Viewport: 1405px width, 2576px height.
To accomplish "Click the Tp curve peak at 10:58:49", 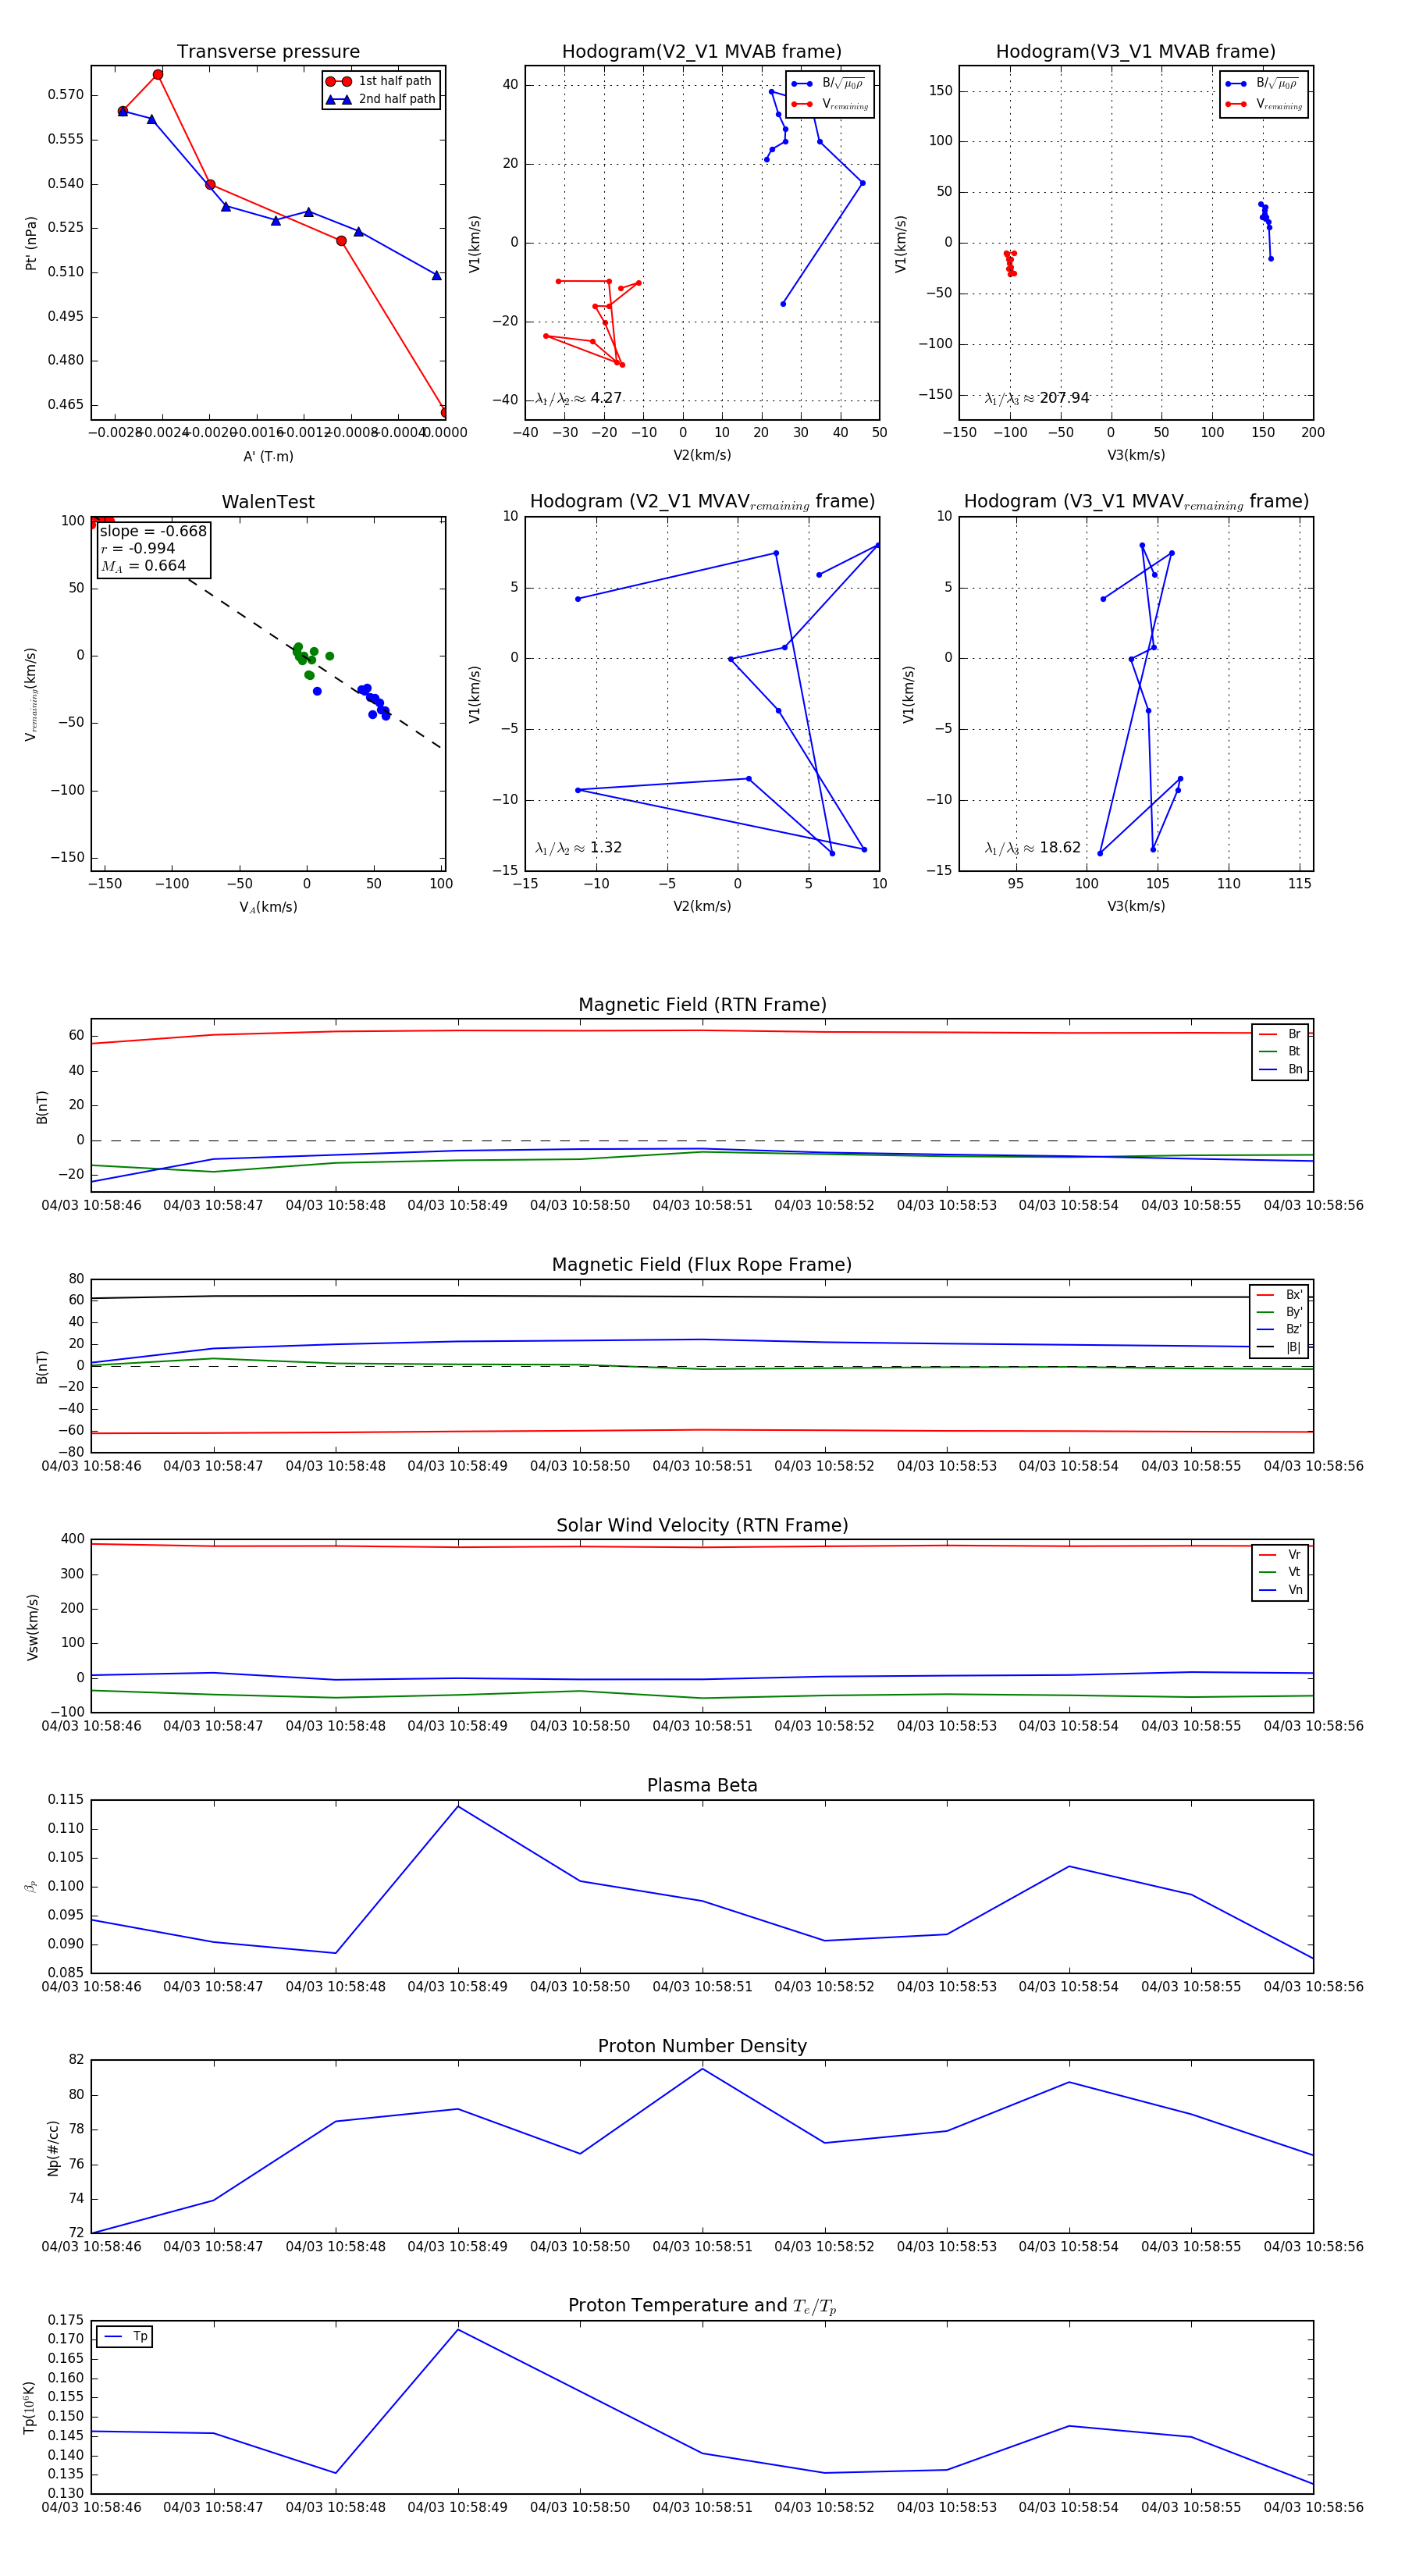I will [458, 2330].
